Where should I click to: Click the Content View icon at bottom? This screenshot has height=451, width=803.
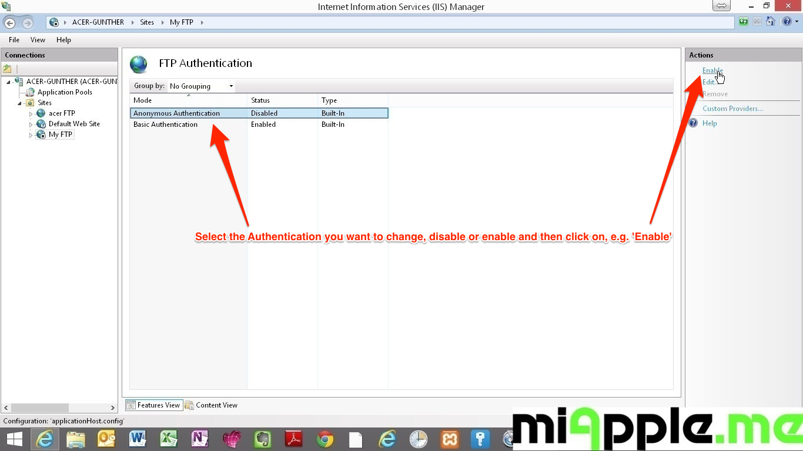coord(189,405)
